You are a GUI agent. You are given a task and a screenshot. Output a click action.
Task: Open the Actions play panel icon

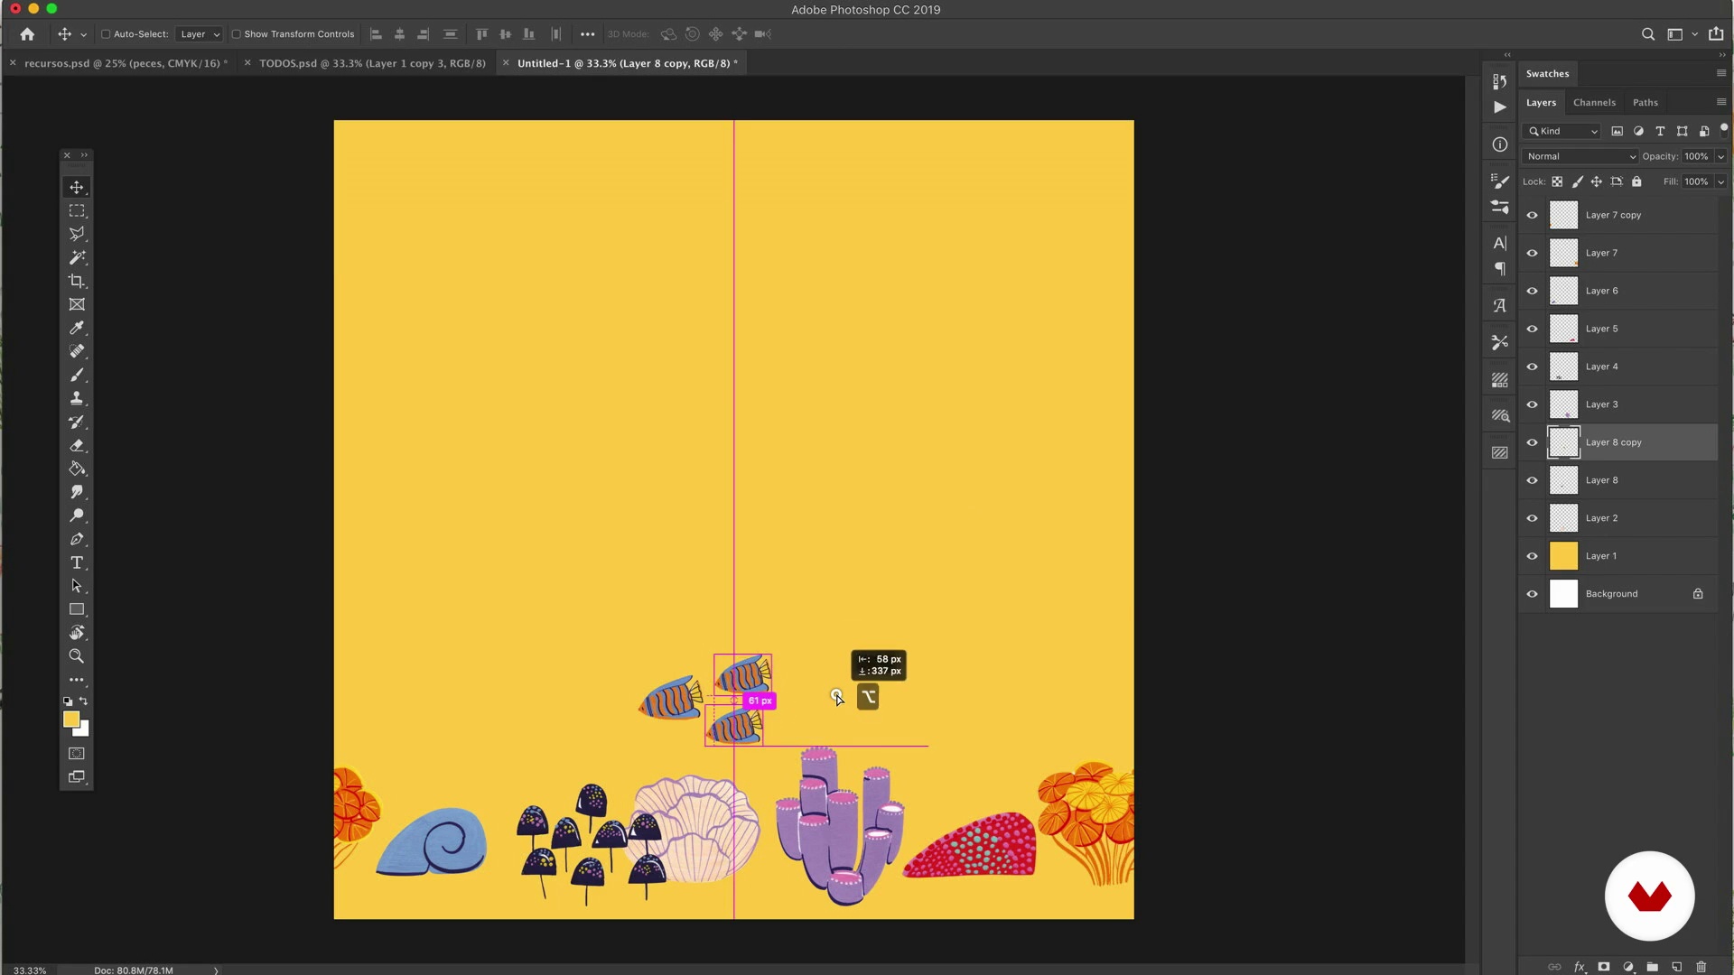click(1500, 107)
